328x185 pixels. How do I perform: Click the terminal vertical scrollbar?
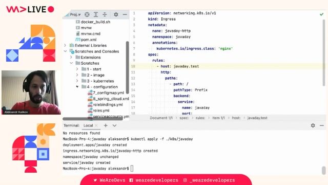click(324, 170)
